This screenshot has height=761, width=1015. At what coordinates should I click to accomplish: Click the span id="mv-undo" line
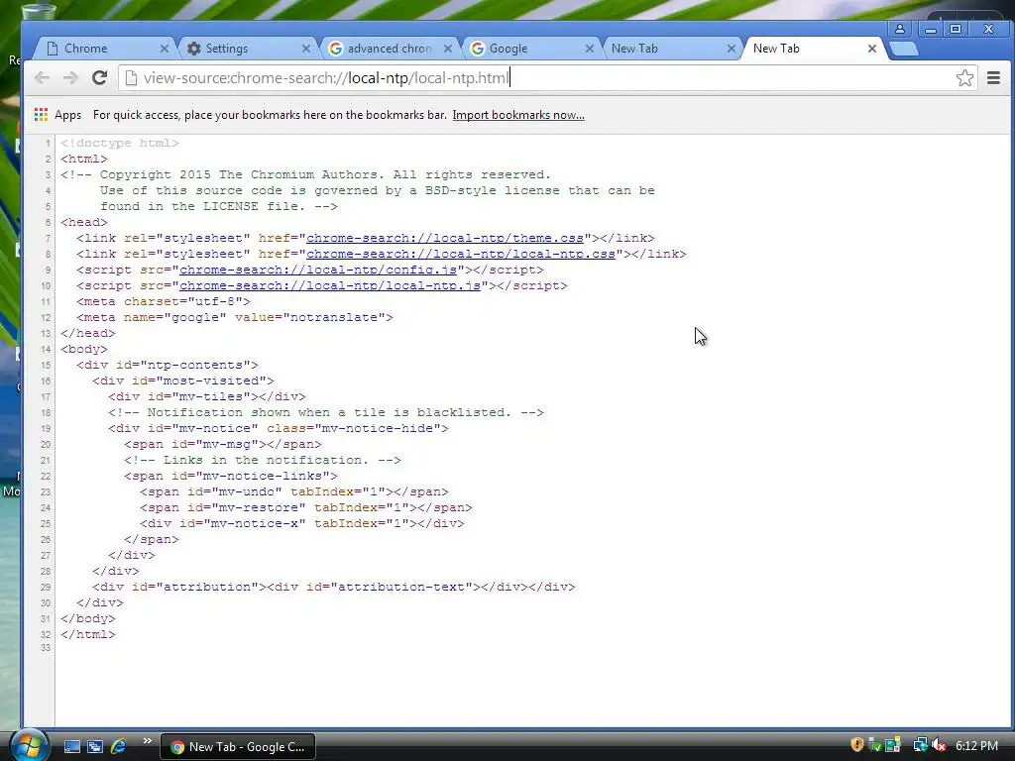click(x=293, y=491)
